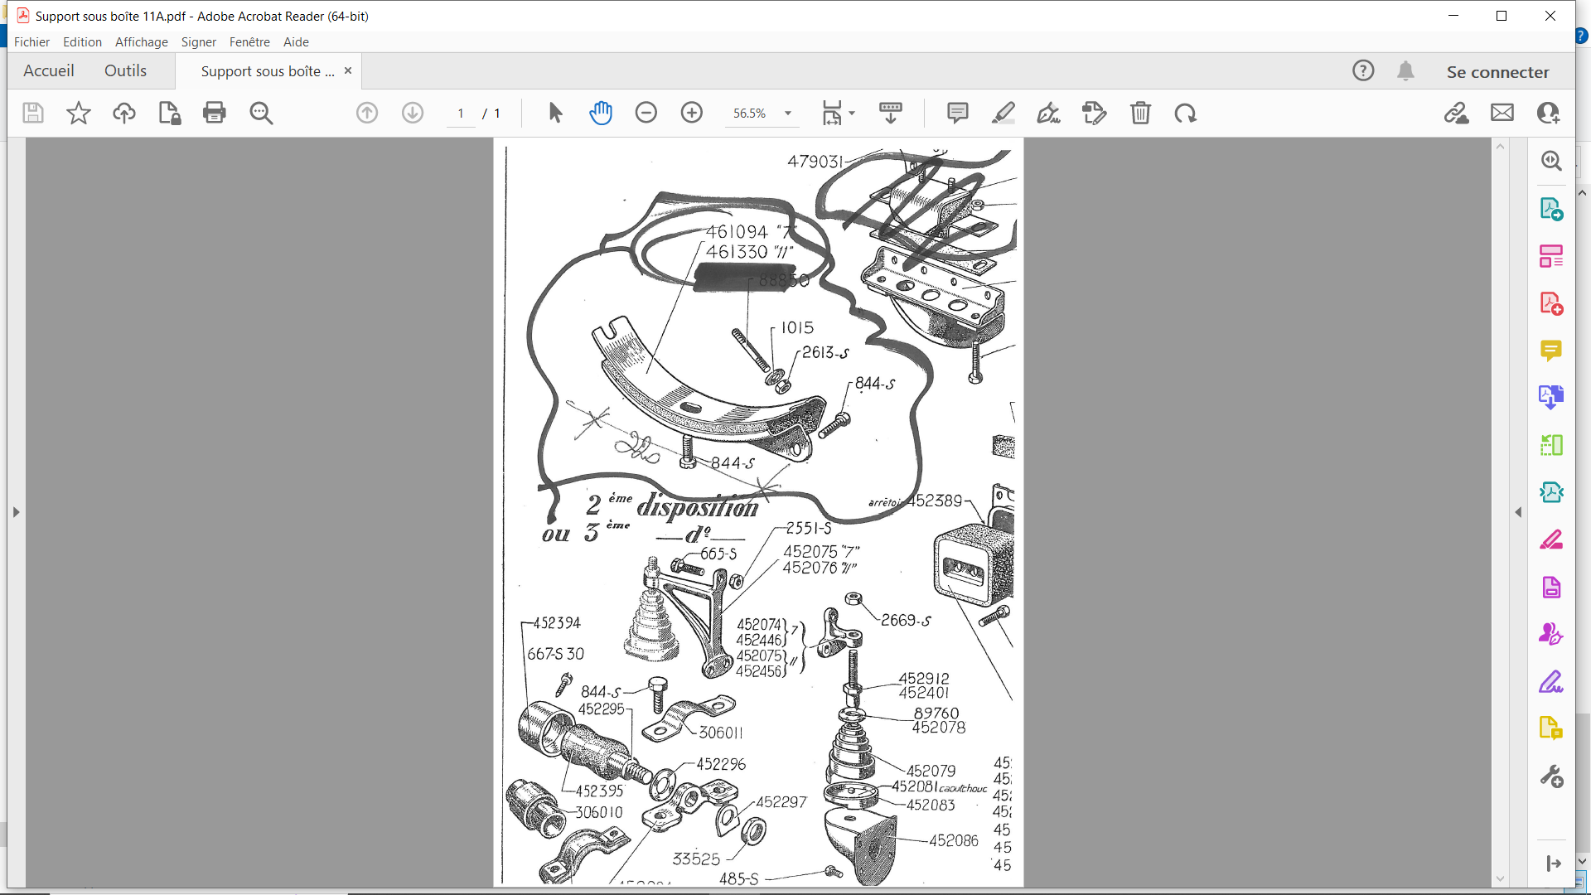Share a link to file
The width and height of the screenshot is (1591, 895).
(1457, 113)
